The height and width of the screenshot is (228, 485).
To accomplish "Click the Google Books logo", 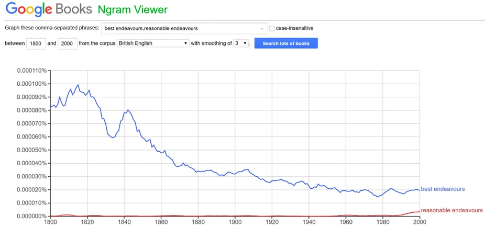I will [49, 9].
